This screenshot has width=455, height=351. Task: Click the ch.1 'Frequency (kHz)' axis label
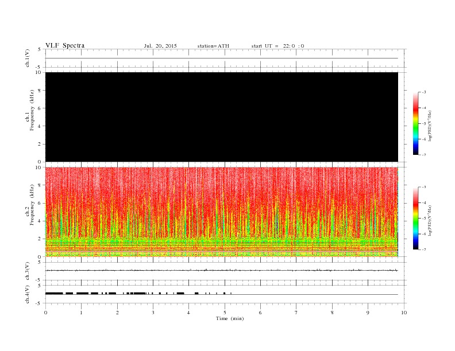pyautogui.click(x=32, y=110)
